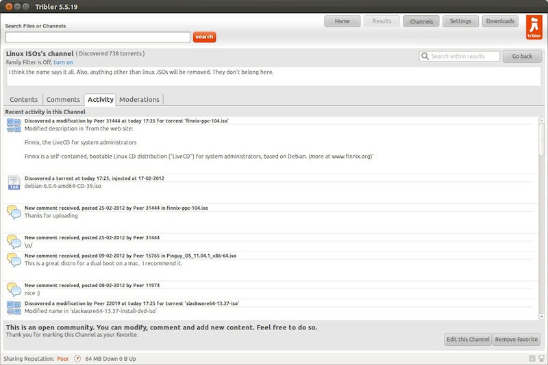Click 'Linux ISOs's channel' title
The height and width of the screenshot is (365, 548).
[x=40, y=54]
